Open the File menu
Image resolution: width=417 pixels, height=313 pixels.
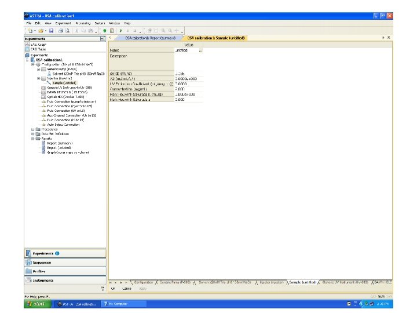(x=29, y=23)
